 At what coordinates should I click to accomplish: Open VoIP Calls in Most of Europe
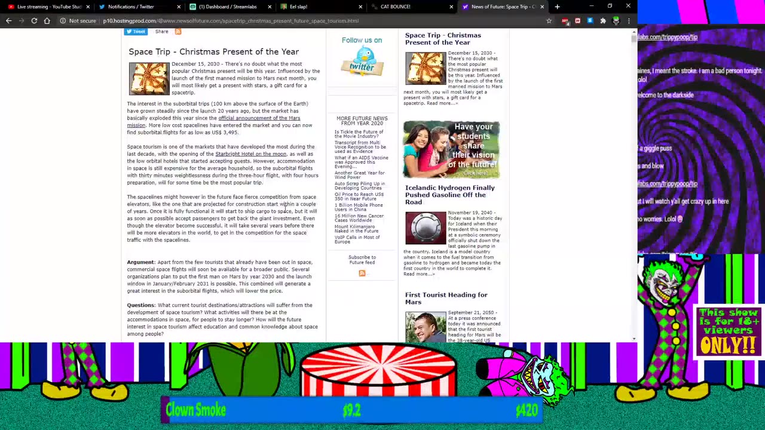(x=357, y=239)
